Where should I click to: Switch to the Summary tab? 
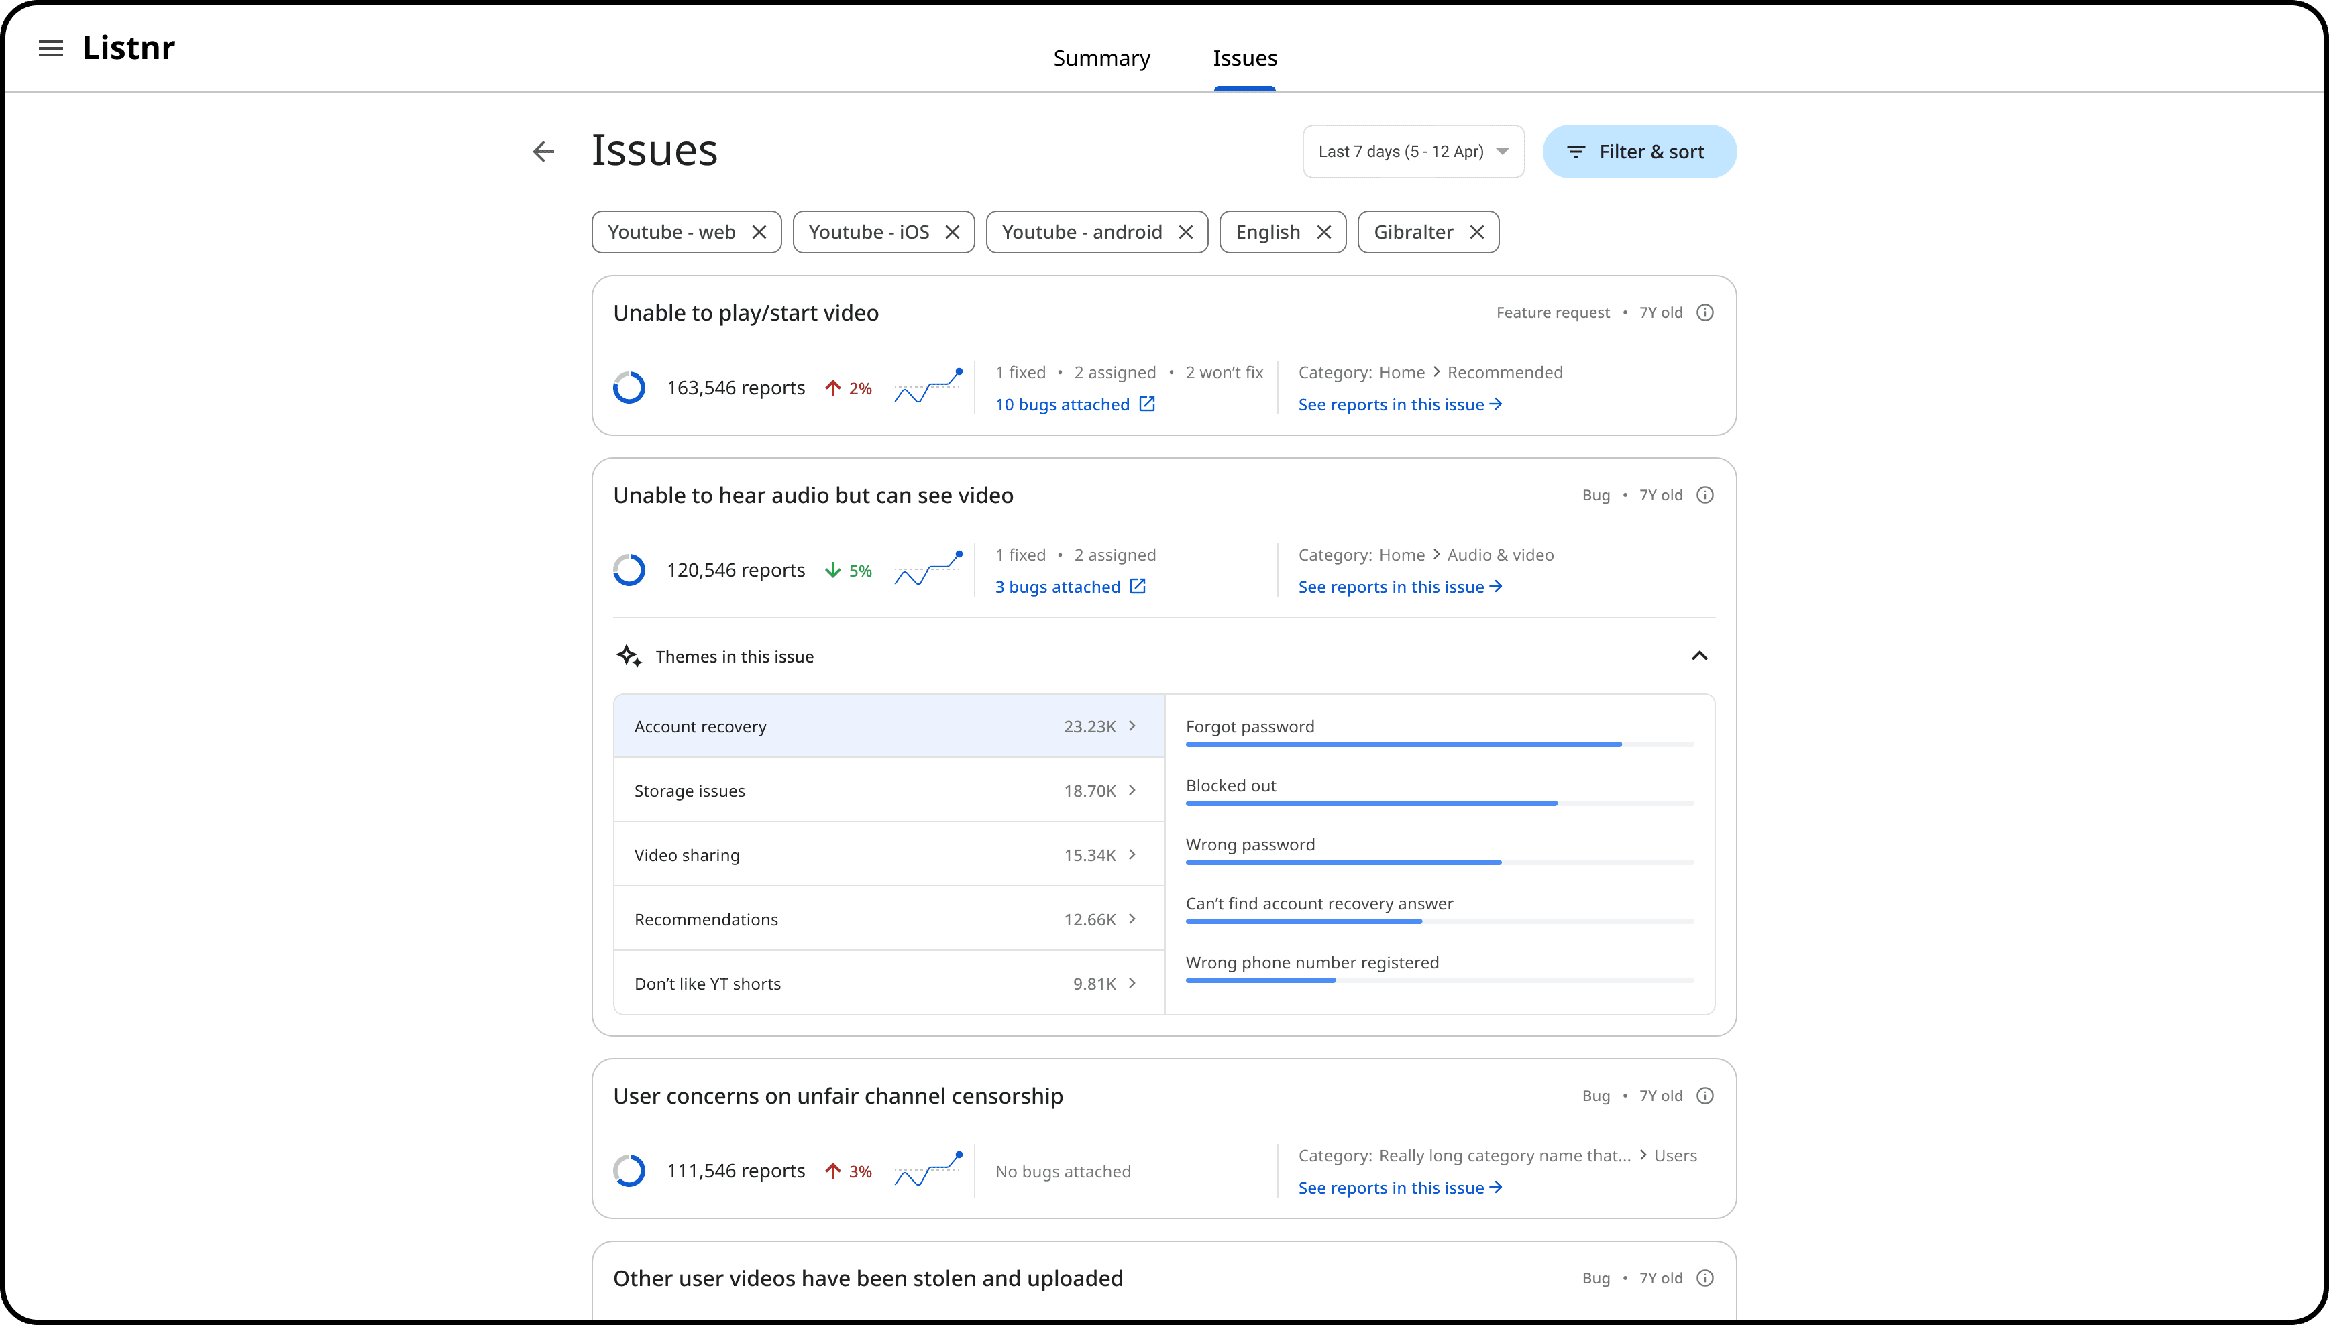tap(1101, 58)
